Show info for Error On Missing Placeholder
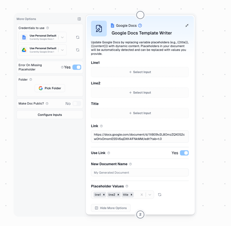Viewport: 231px width, 226px height. (62, 67)
